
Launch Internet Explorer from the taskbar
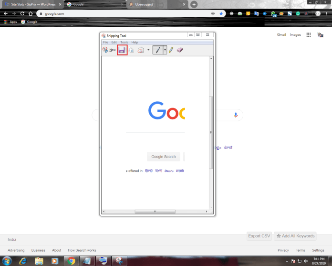point(22,261)
